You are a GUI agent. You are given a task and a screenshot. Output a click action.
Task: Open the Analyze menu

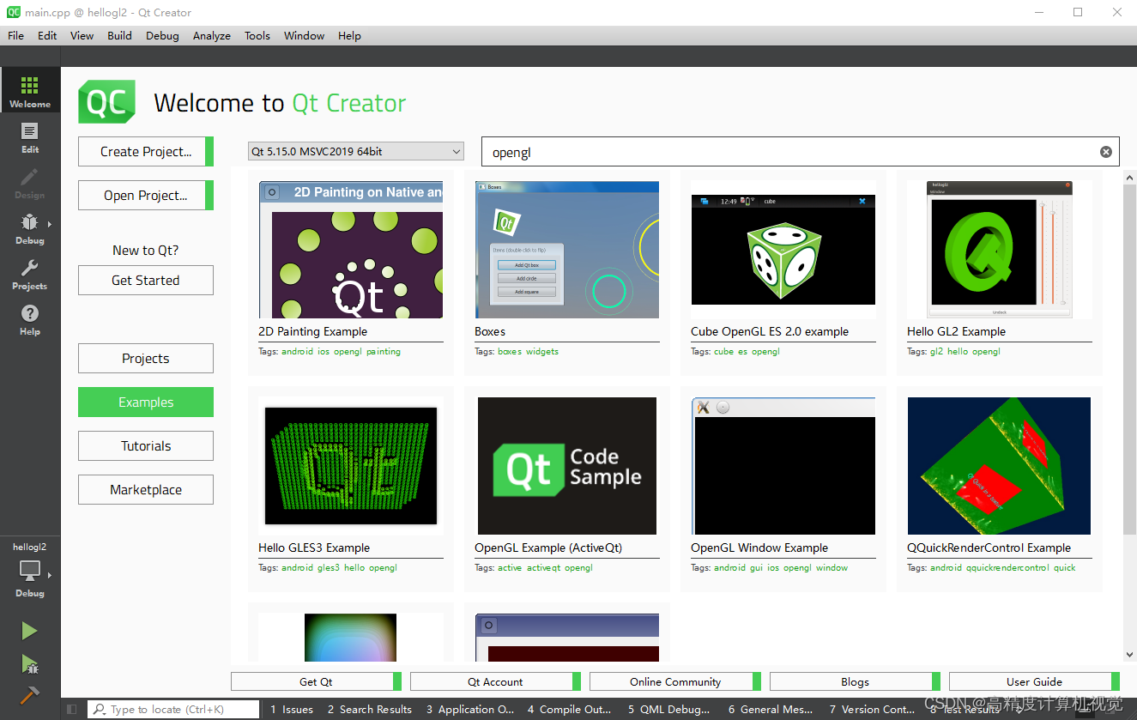click(x=211, y=35)
